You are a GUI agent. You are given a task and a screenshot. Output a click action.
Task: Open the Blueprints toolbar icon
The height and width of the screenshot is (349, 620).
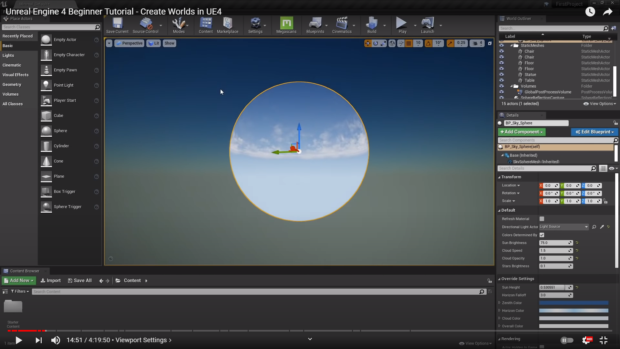(315, 25)
